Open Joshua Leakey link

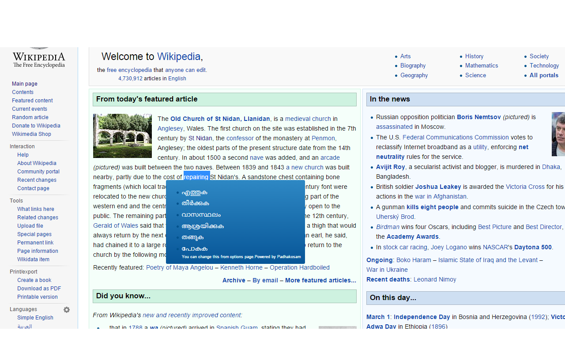click(x=438, y=187)
